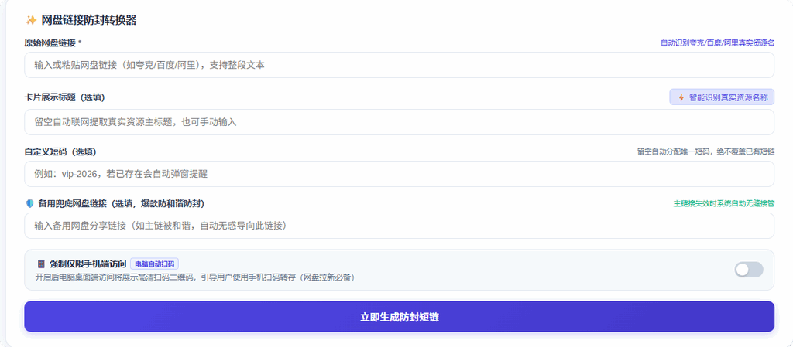Click 智能识别真实资源名称 button
The image size is (793, 347).
click(722, 97)
